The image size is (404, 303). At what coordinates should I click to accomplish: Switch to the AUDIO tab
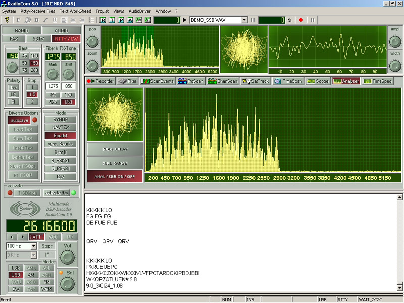[61, 31]
